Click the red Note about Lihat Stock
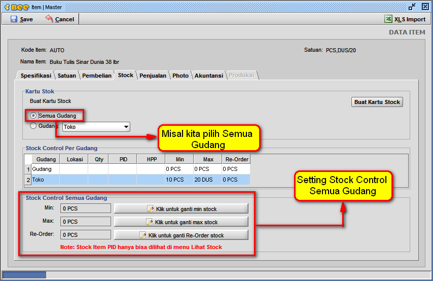This screenshot has height=281, width=433. [x=141, y=247]
